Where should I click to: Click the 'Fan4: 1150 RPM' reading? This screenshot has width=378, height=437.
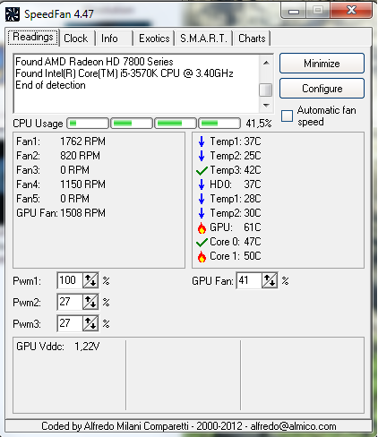tap(61, 184)
